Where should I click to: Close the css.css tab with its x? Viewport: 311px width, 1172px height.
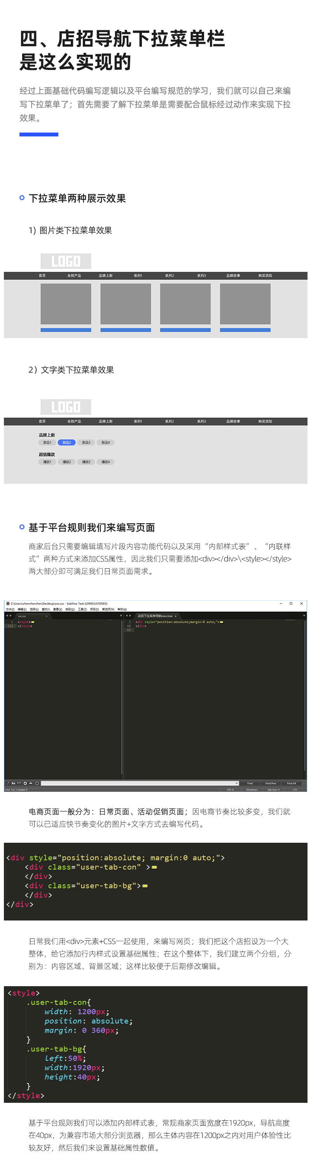(x=46, y=616)
